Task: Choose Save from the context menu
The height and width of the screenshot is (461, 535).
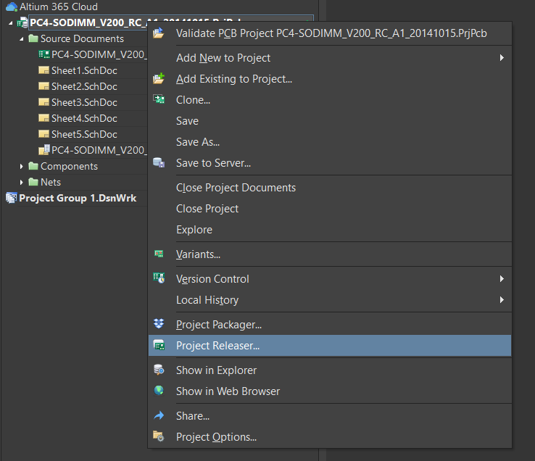Action: 330,121
